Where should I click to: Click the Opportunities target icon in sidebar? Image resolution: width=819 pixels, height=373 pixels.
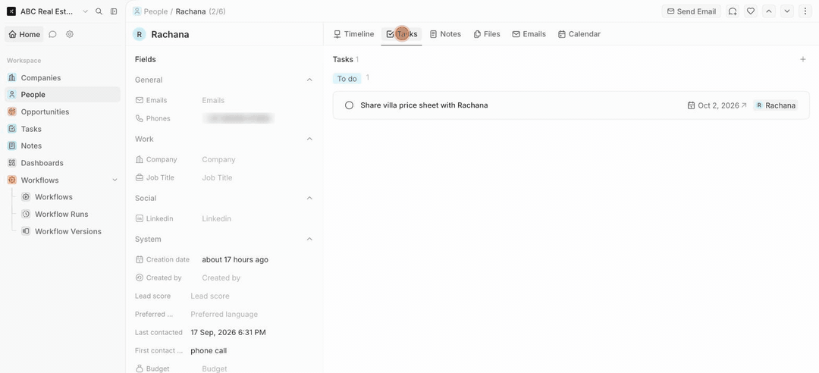pyautogui.click(x=12, y=111)
